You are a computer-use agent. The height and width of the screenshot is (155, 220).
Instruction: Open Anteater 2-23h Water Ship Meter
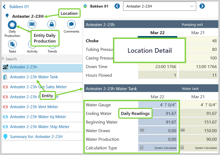(x=42, y=127)
